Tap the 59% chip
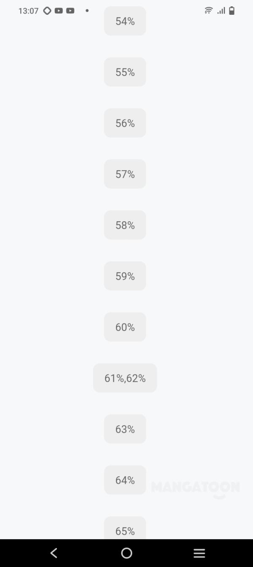The image size is (253, 567). pos(125,276)
